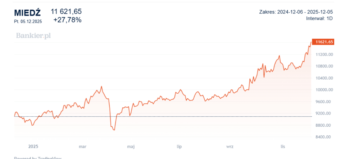Click the lip label on time axis
This screenshot has width=341, height=159.
(x=179, y=146)
